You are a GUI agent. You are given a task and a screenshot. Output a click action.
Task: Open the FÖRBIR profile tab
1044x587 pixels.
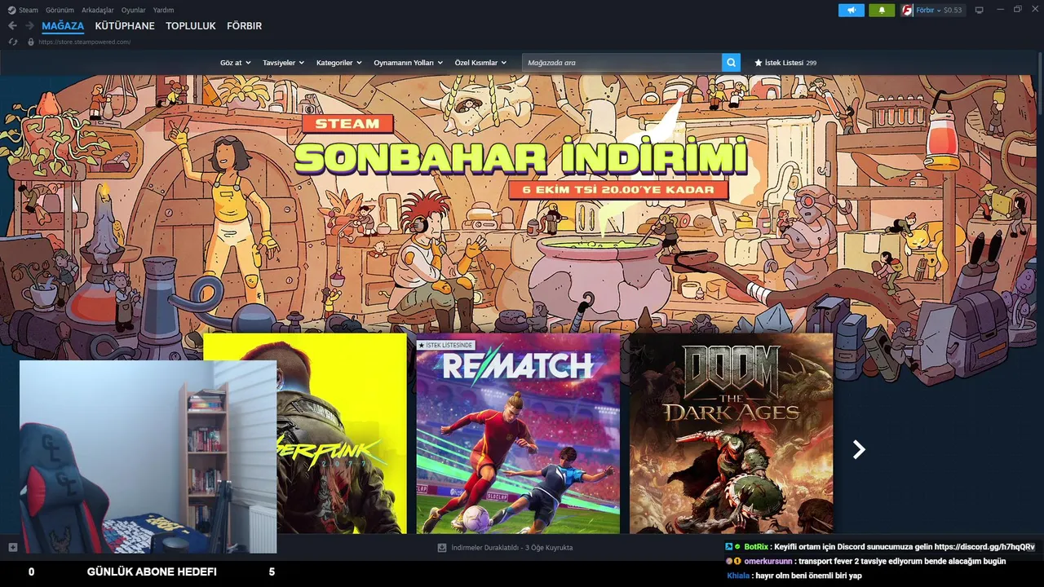click(x=244, y=26)
